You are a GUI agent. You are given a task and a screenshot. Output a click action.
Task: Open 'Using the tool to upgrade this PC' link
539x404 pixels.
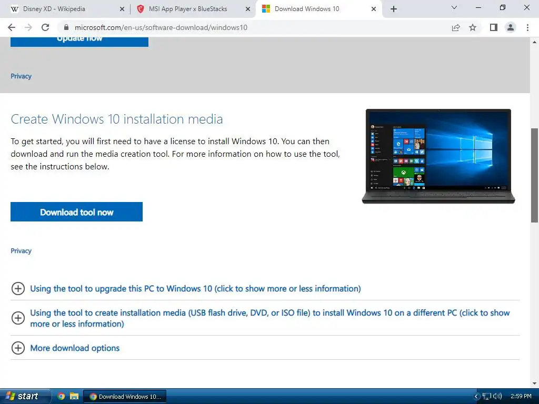[x=195, y=289]
